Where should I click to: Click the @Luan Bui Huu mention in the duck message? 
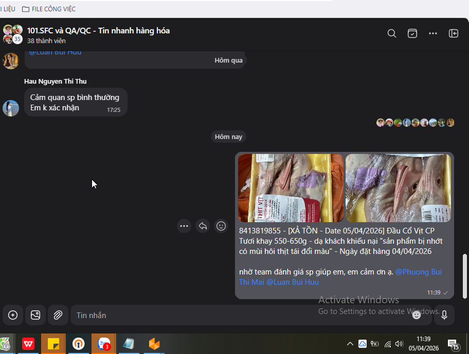point(293,282)
